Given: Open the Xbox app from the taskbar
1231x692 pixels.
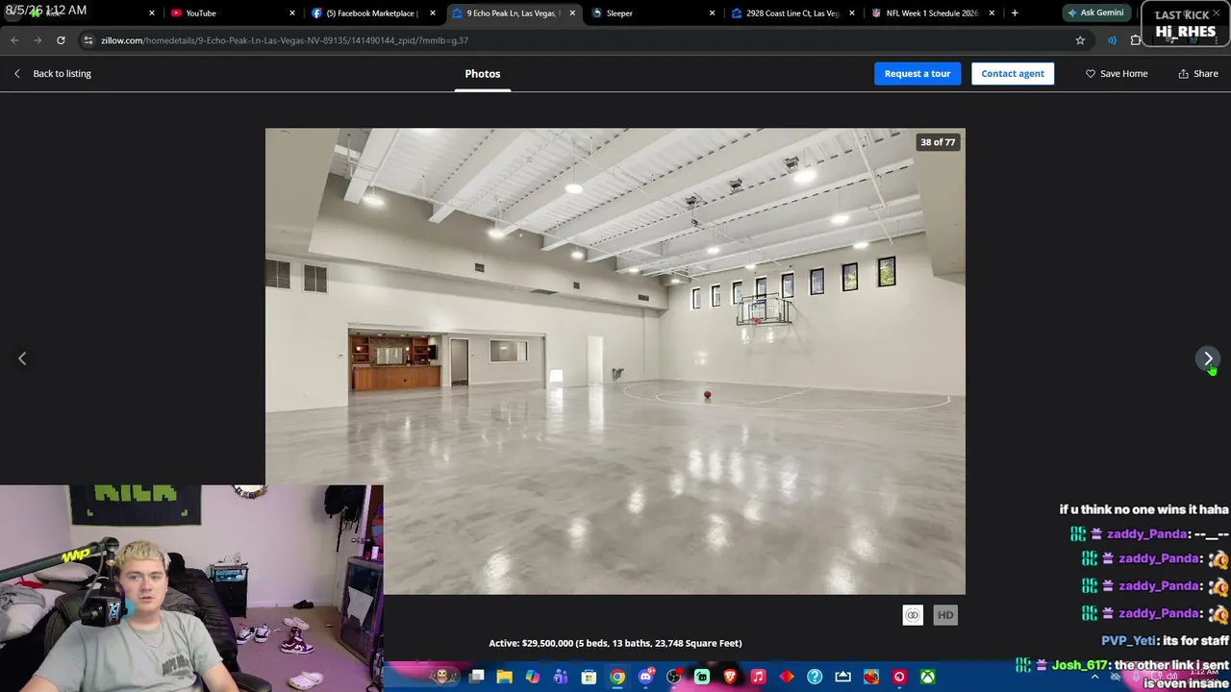Looking at the screenshot, I should pyautogui.click(x=927, y=678).
